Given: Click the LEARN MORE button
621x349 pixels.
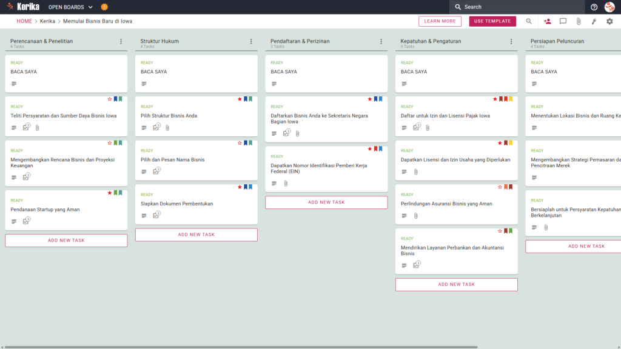Looking at the screenshot, I should (440, 21).
